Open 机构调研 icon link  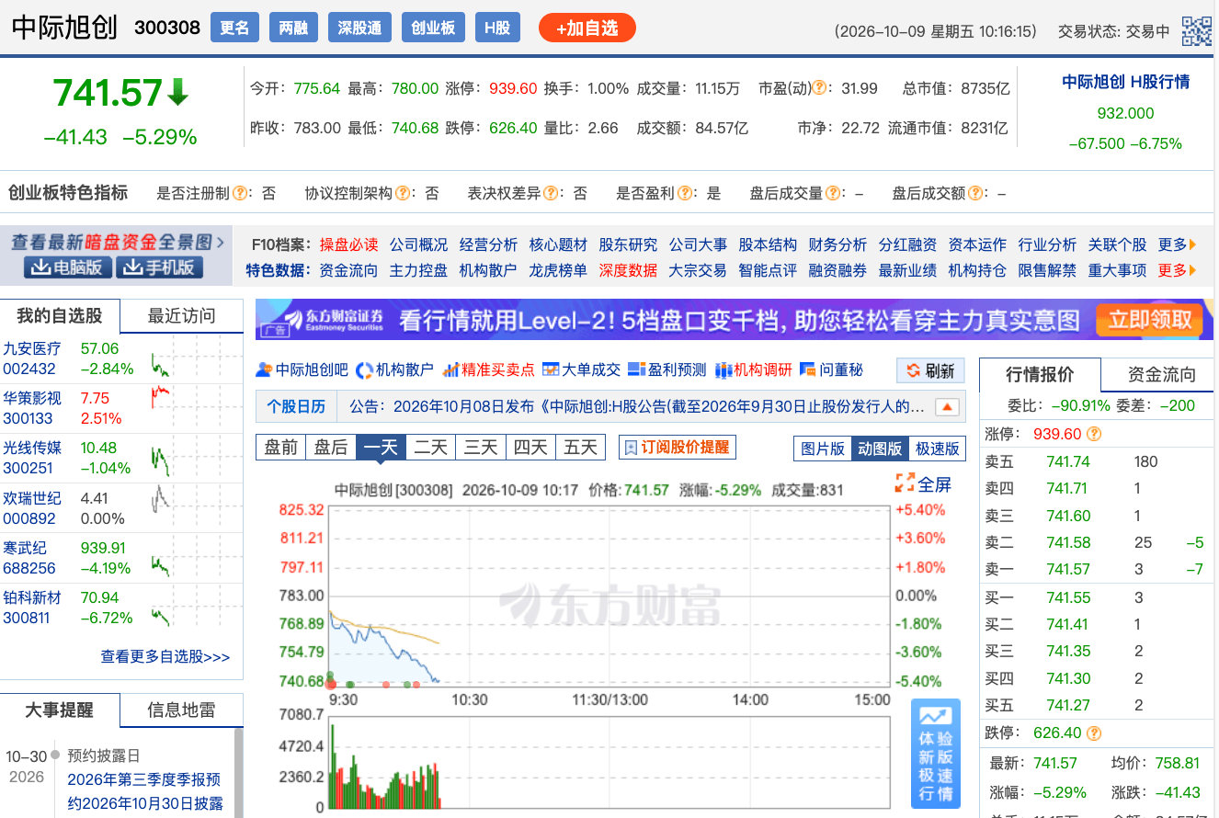(x=753, y=369)
